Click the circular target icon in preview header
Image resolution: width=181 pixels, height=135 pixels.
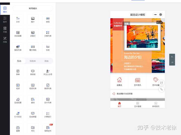[x=161, y=15]
